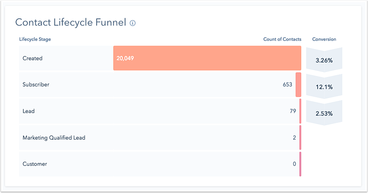Select the small Subscriber bar segment
The image size is (368, 193).
click(298, 85)
